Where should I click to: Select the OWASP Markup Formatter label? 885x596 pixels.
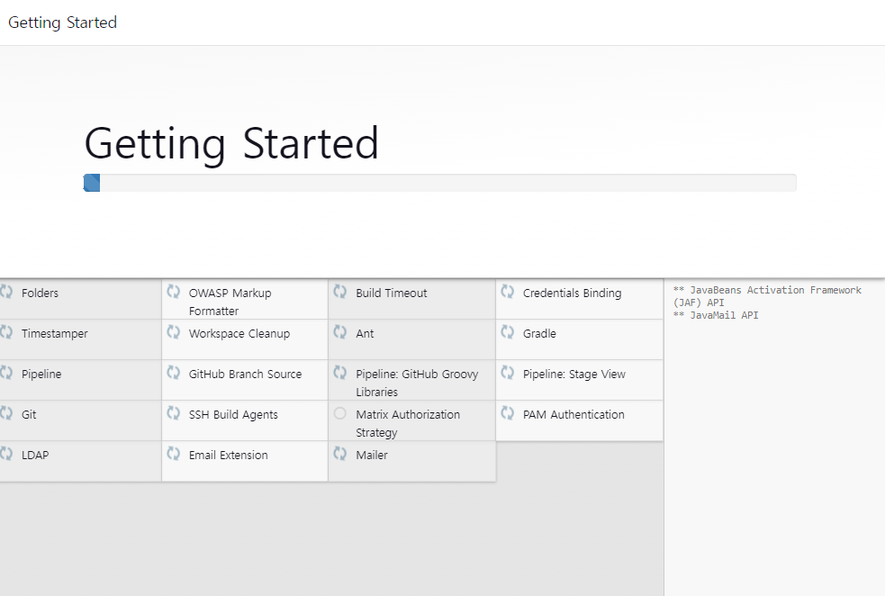[230, 302]
